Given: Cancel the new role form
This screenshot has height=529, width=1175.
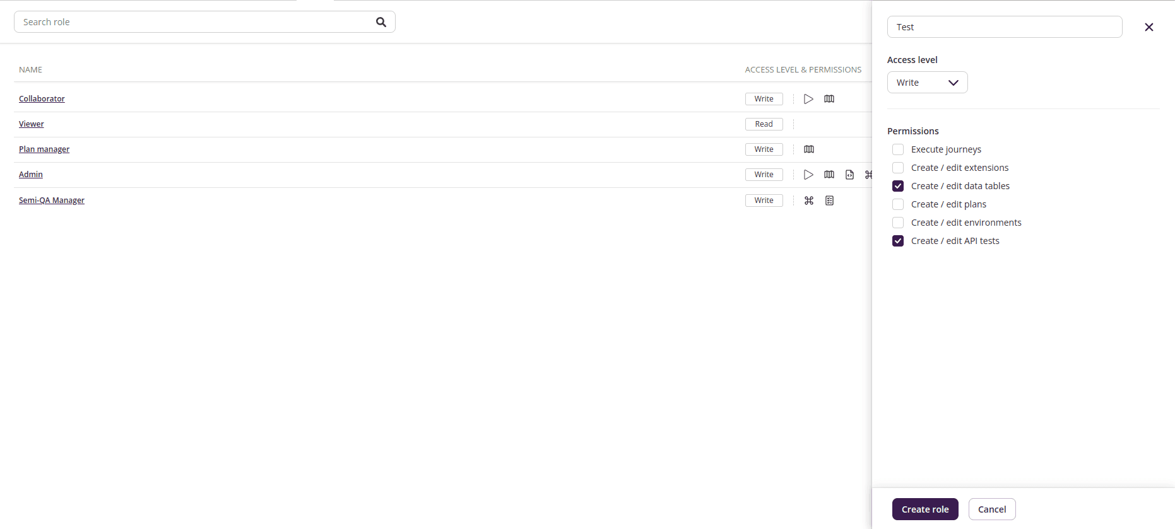Looking at the screenshot, I should (x=991, y=509).
